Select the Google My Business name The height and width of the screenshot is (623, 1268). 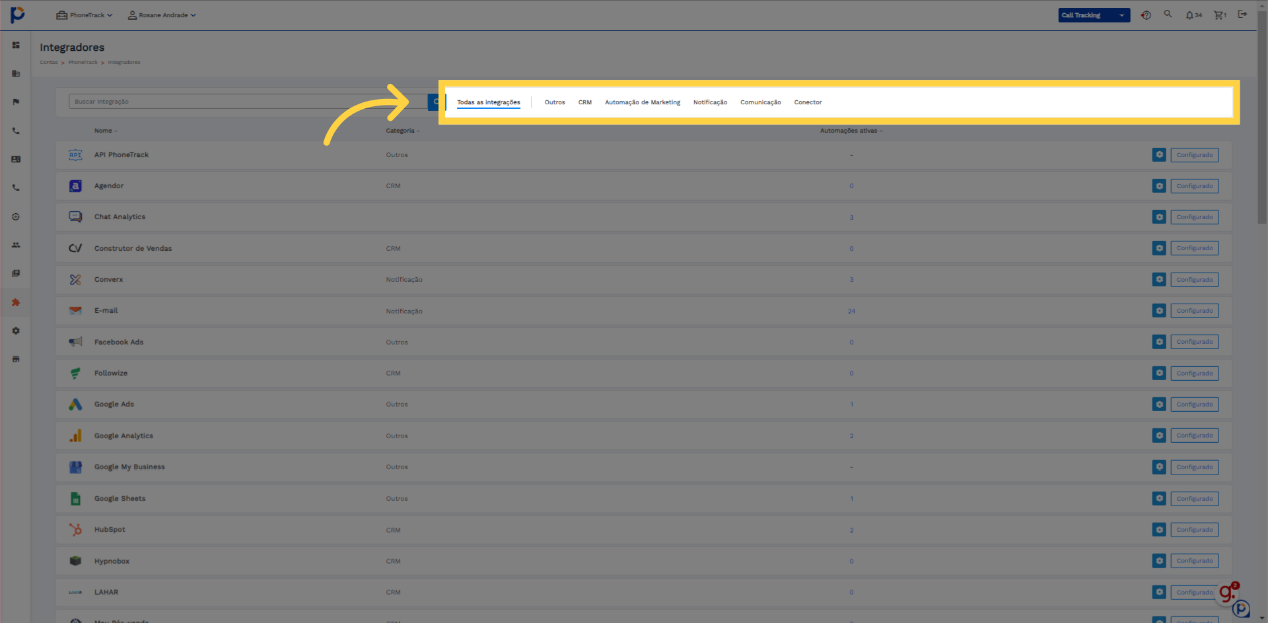(x=129, y=467)
